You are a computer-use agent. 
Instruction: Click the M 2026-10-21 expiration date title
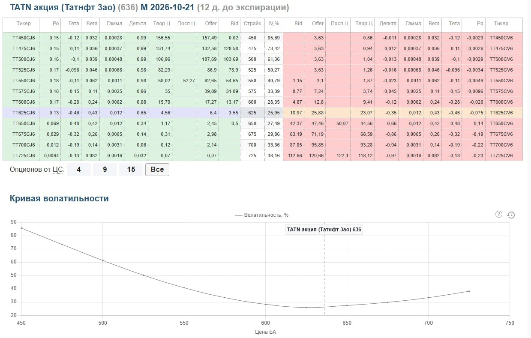click(168, 8)
